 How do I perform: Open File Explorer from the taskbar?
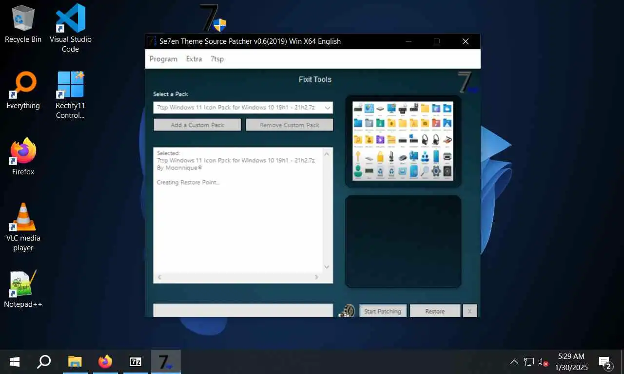coord(75,362)
